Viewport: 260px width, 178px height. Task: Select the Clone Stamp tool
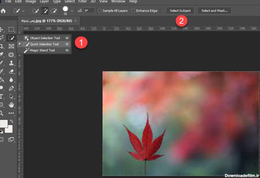click(11, 63)
